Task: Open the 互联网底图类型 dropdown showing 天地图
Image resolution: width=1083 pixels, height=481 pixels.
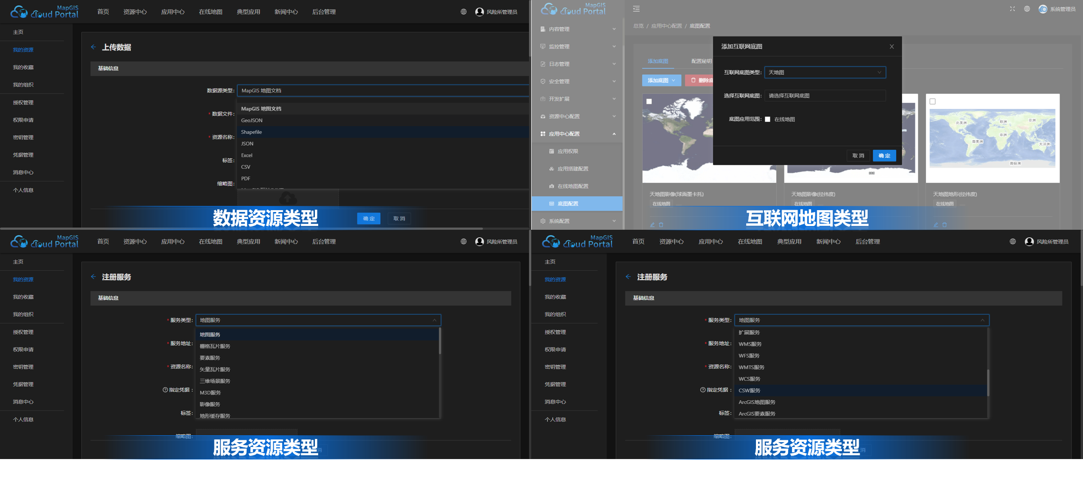Action: click(825, 72)
